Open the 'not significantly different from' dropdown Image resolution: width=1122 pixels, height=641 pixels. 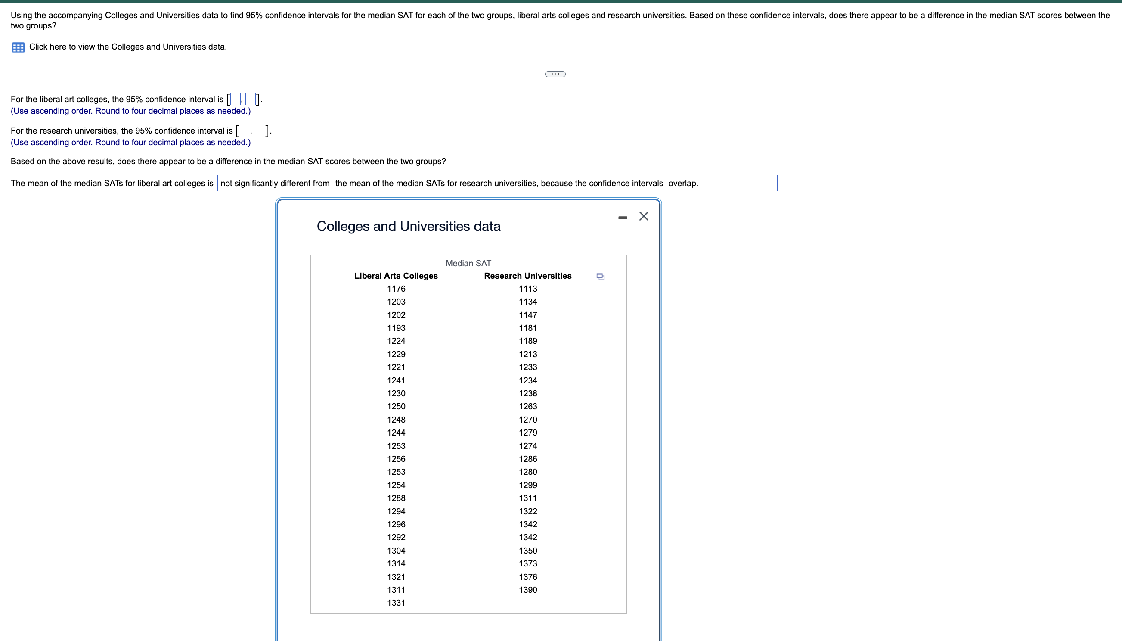pyautogui.click(x=275, y=183)
